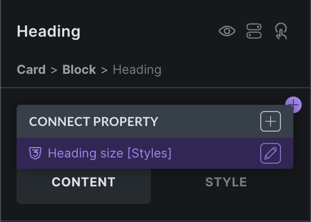311x222 pixels.
Task: Click the arrow between Card and Block
Action: 54,70
